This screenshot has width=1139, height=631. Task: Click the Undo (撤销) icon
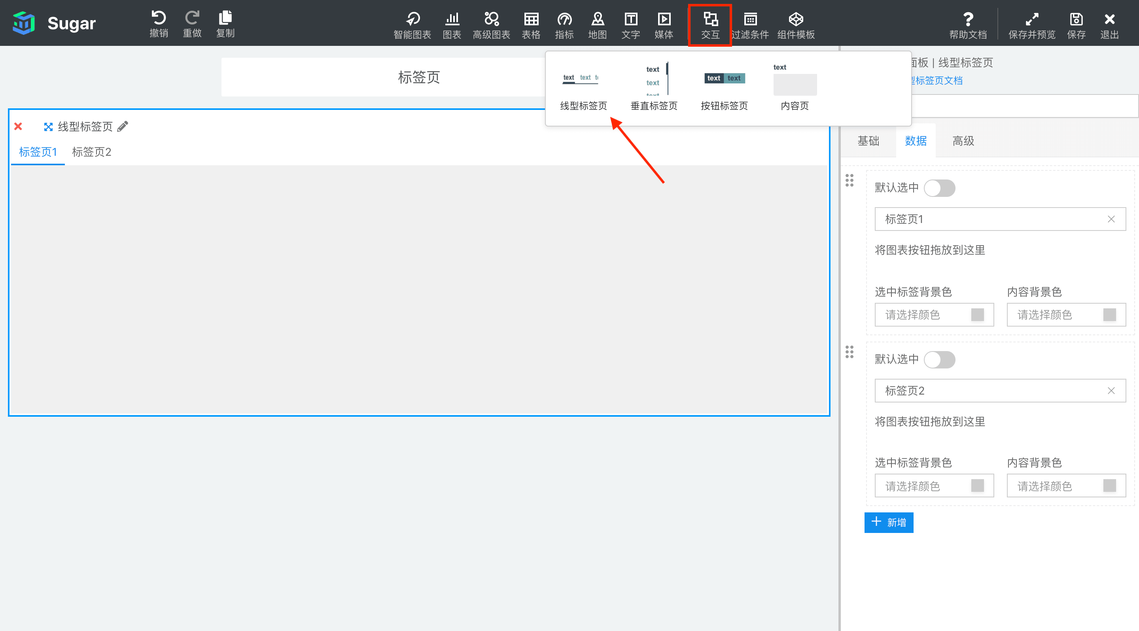pos(158,19)
